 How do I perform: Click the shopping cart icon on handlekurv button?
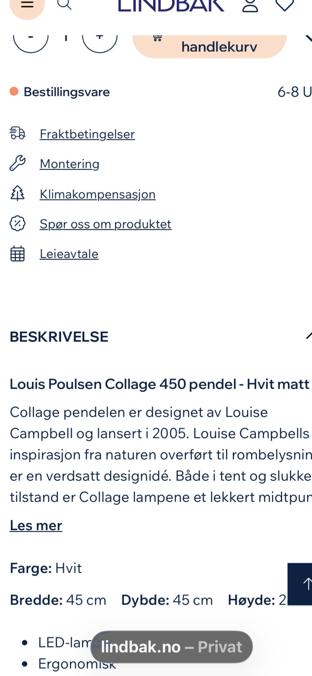point(158,37)
